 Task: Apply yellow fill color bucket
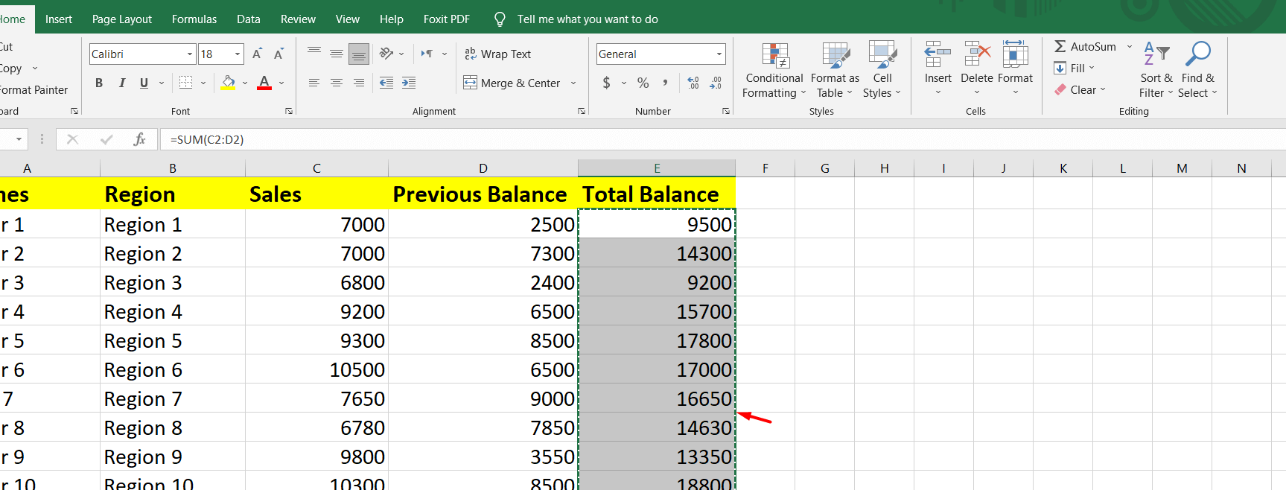click(x=228, y=83)
